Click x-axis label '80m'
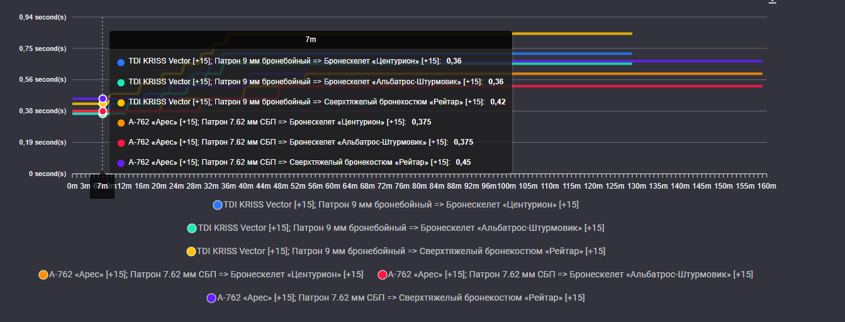This screenshot has width=845, height=322. pos(420,187)
